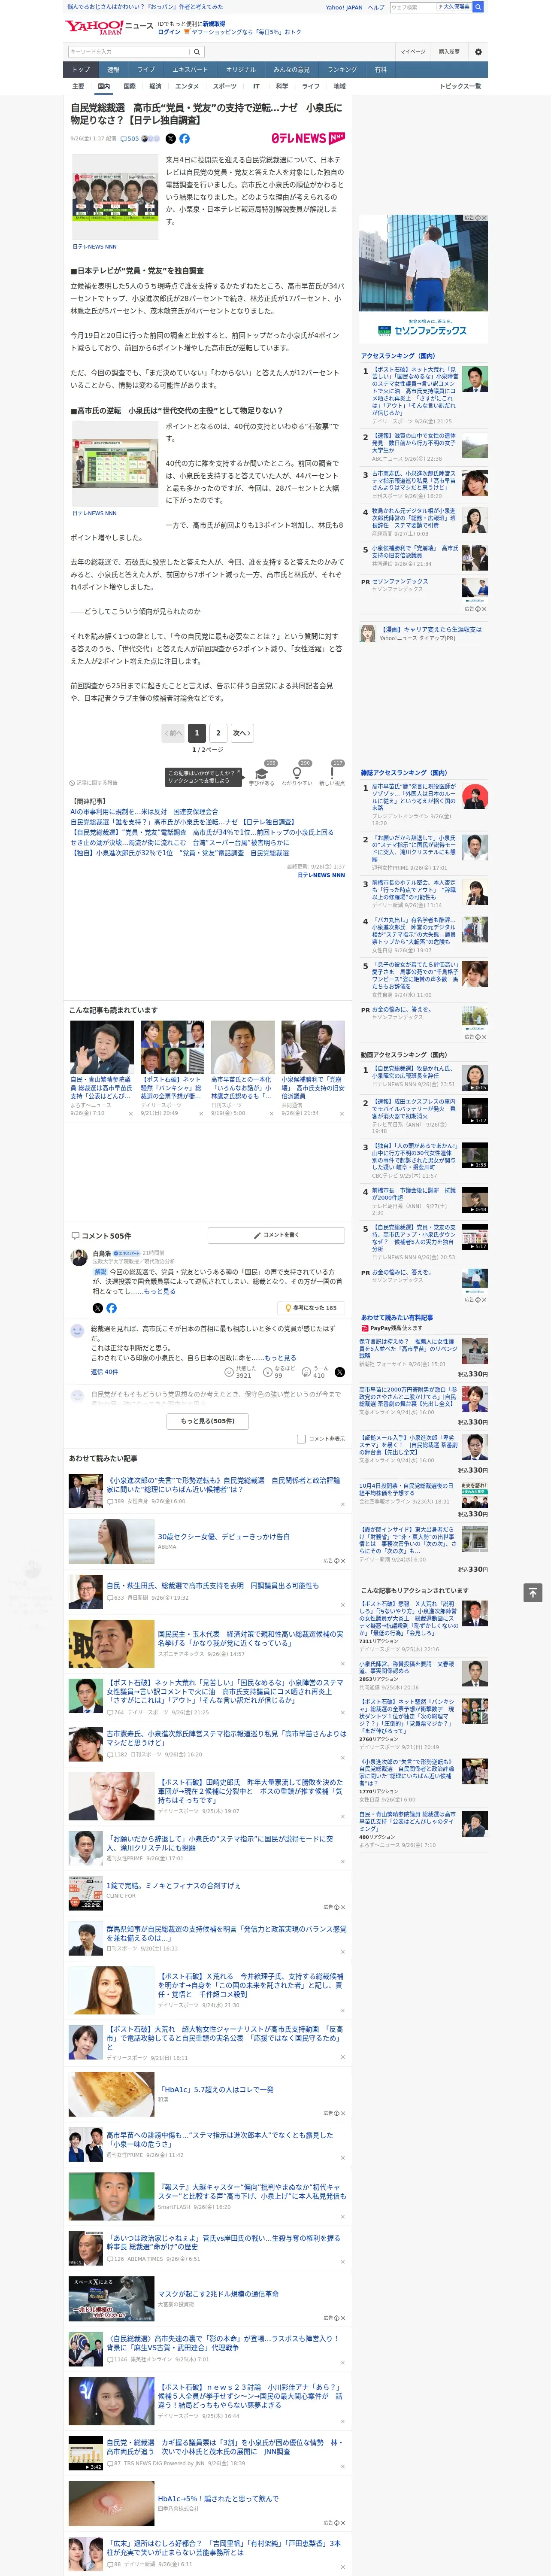This screenshot has width=551, height=2576.
Task: Share article on Facebook below headline
Action: tap(184, 139)
